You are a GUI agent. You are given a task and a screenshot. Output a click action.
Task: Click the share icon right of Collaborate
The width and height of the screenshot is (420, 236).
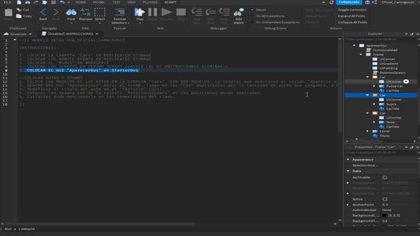[375, 2]
